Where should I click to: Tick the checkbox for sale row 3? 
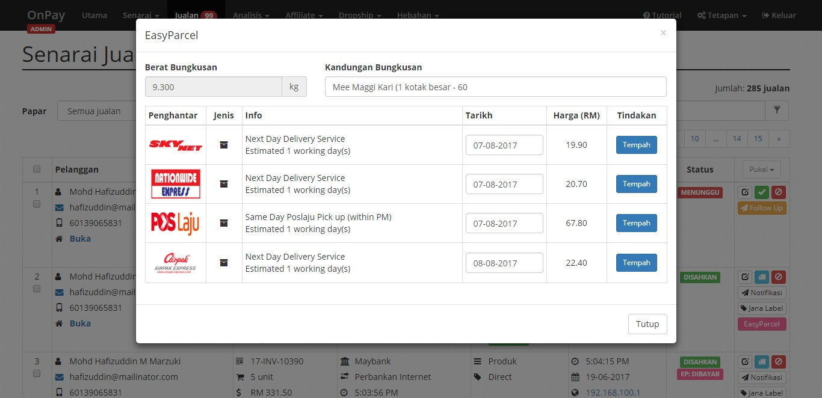[37, 374]
